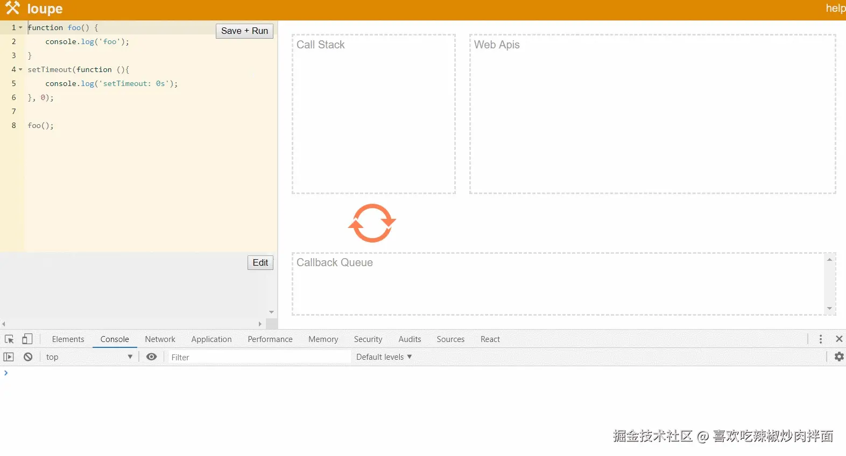Click the 'function foo() {' line
The height and width of the screenshot is (456, 846).
[63, 27]
